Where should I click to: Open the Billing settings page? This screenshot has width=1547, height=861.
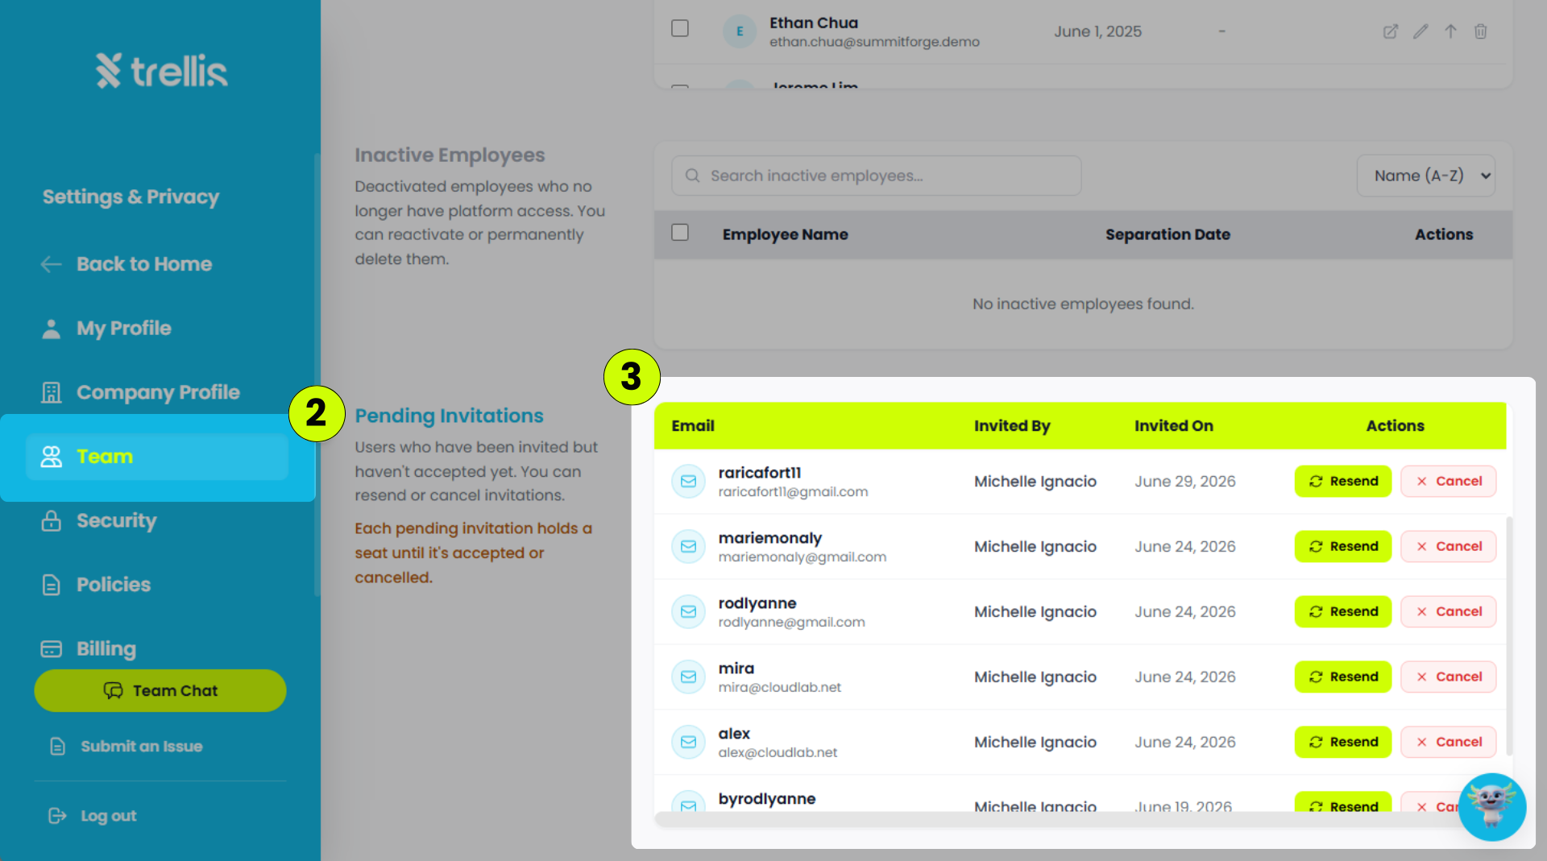point(89,648)
